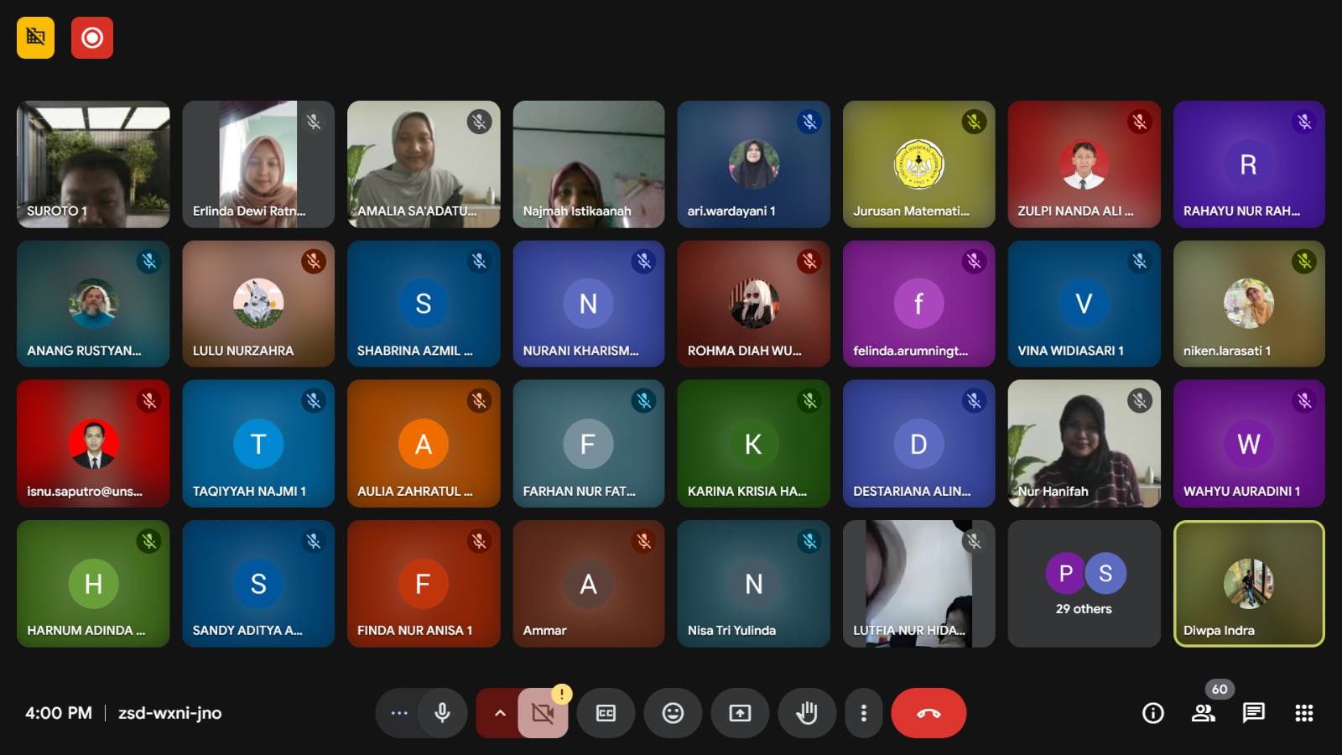Click muted mic icon on Jurusan Matemati tile

click(974, 122)
